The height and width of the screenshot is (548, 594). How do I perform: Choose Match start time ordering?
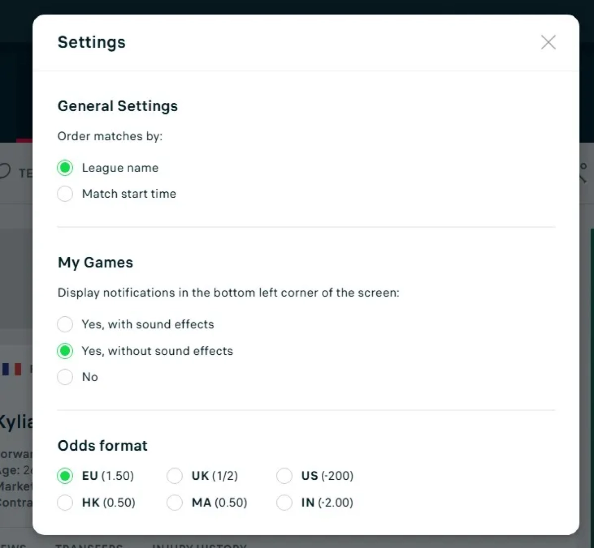65,194
